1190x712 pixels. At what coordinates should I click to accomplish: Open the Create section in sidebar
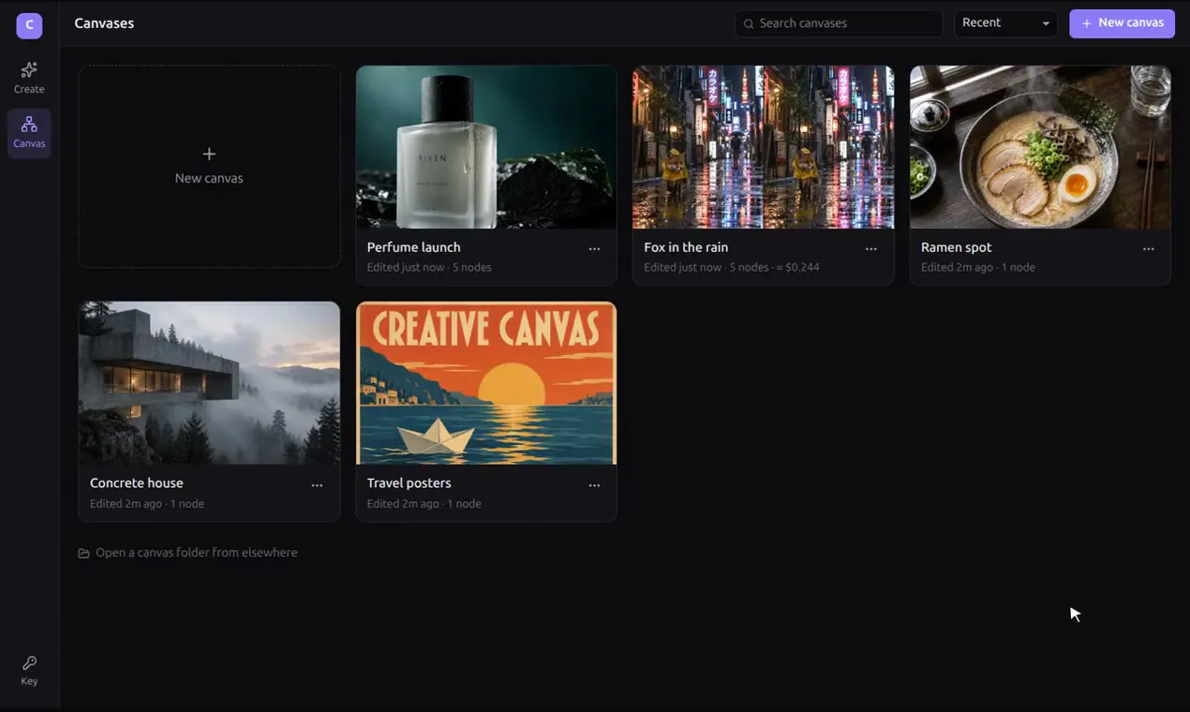click(x=29, y=78)
